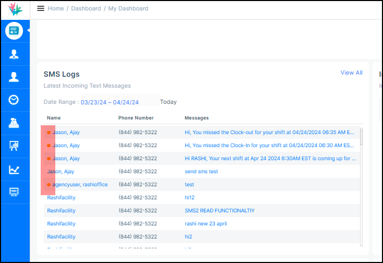Click the app logo at top left
The width and height of the screenshot is (383, 263).
pos(16,9)
